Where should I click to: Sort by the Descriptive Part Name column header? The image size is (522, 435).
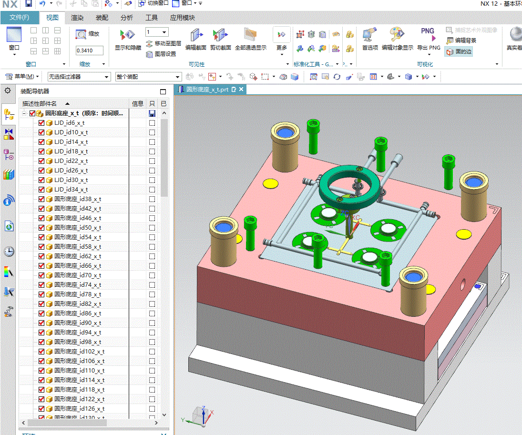point(74,104)
